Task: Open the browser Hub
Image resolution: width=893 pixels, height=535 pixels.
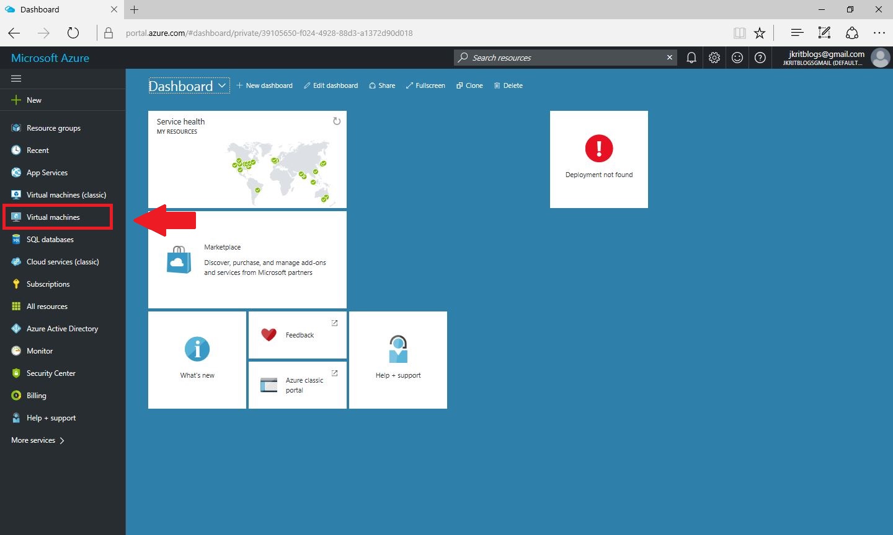Action: coord(797,33)
